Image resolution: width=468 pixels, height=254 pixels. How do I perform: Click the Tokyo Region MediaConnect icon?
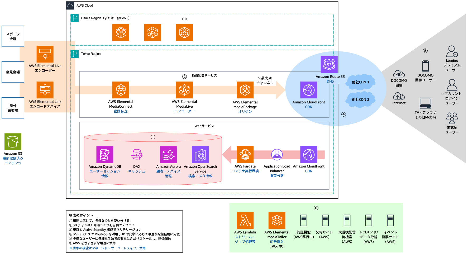coord(121,90)
